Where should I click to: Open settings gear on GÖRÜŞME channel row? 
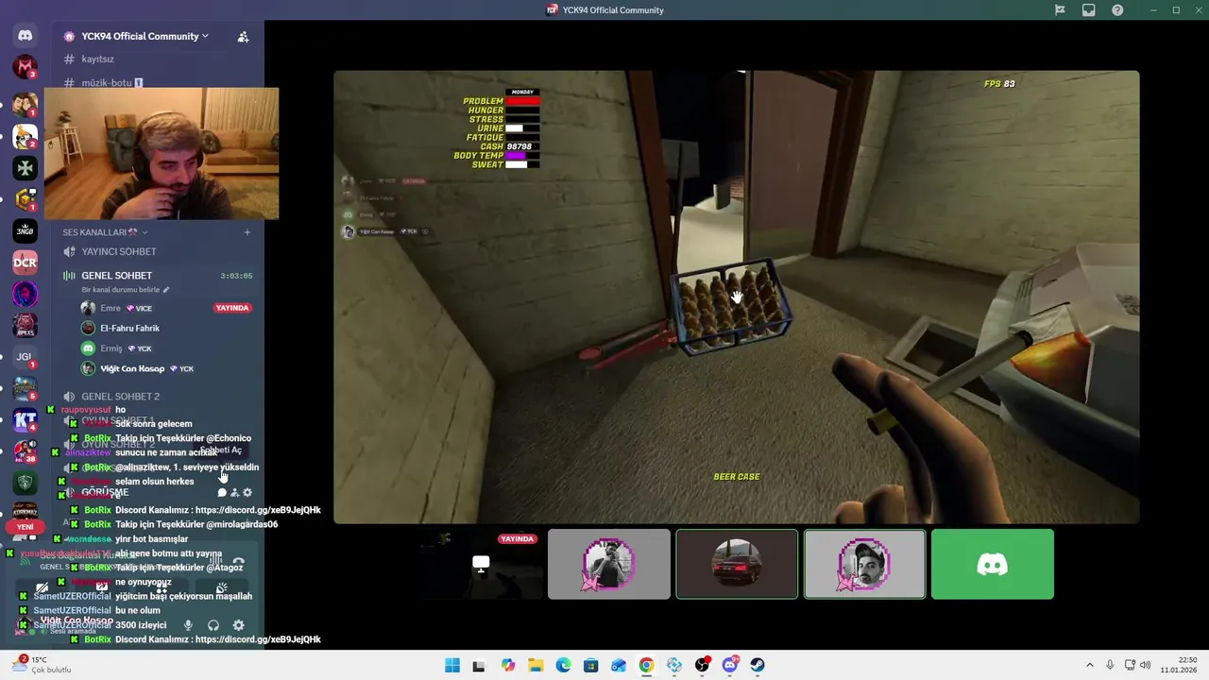pos(247,493)
